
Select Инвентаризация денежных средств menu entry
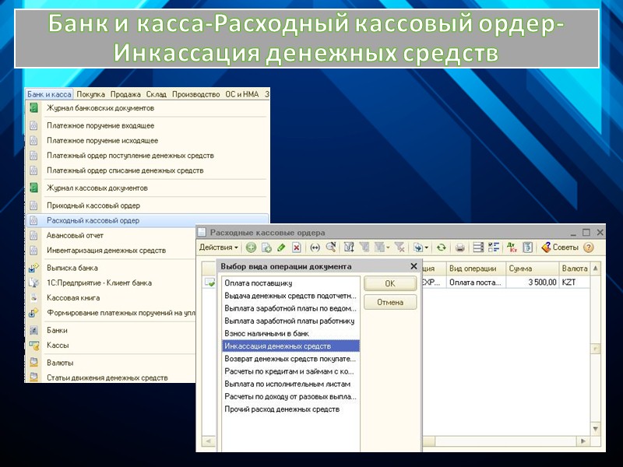(111, 251)
